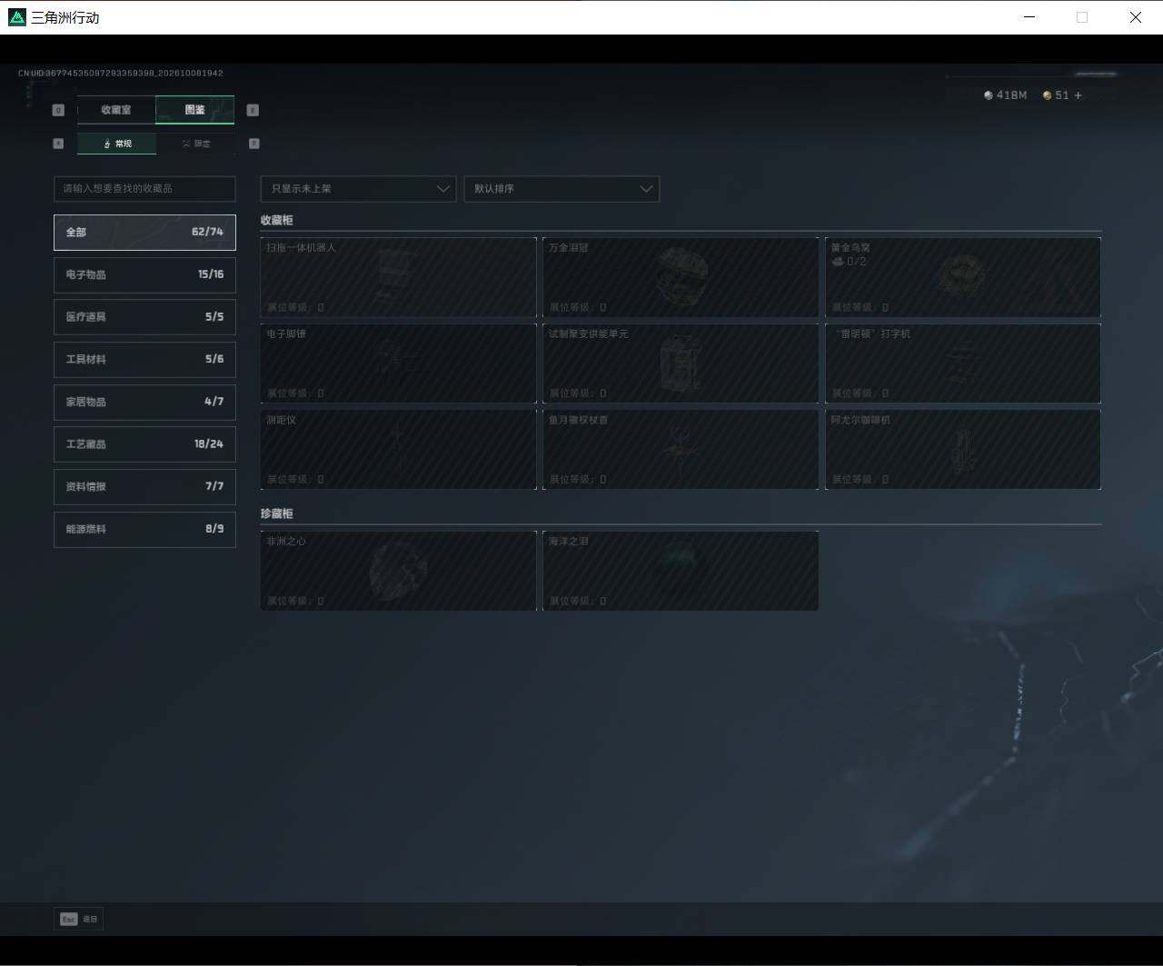
Task: Click the silver currency 418M icon
Action: coord(989,95)
